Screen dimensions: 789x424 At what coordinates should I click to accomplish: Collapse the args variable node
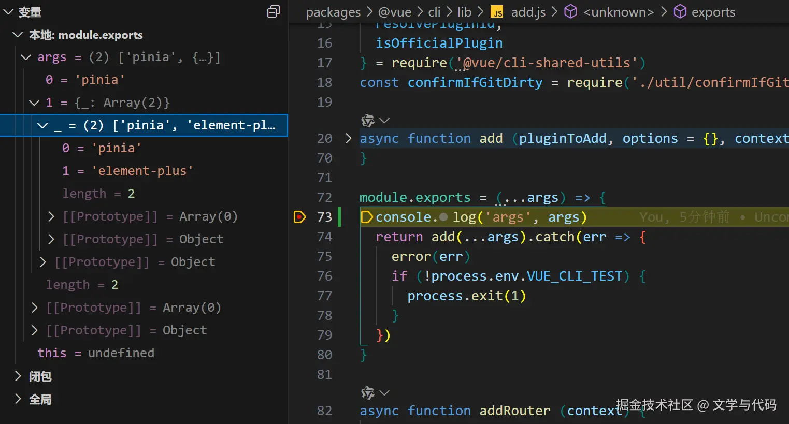coord(26,57)
